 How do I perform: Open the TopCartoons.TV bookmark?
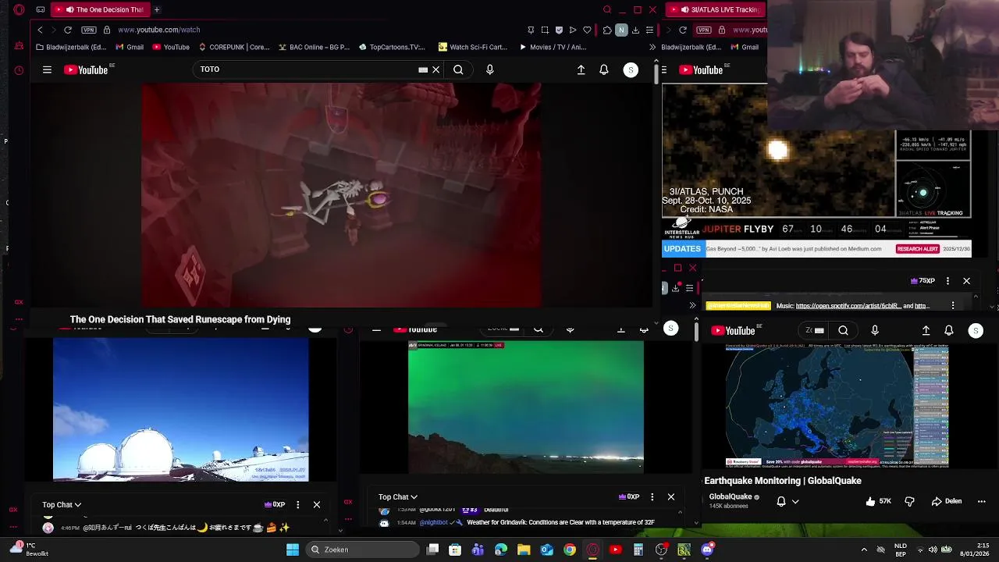pos(393,47)
